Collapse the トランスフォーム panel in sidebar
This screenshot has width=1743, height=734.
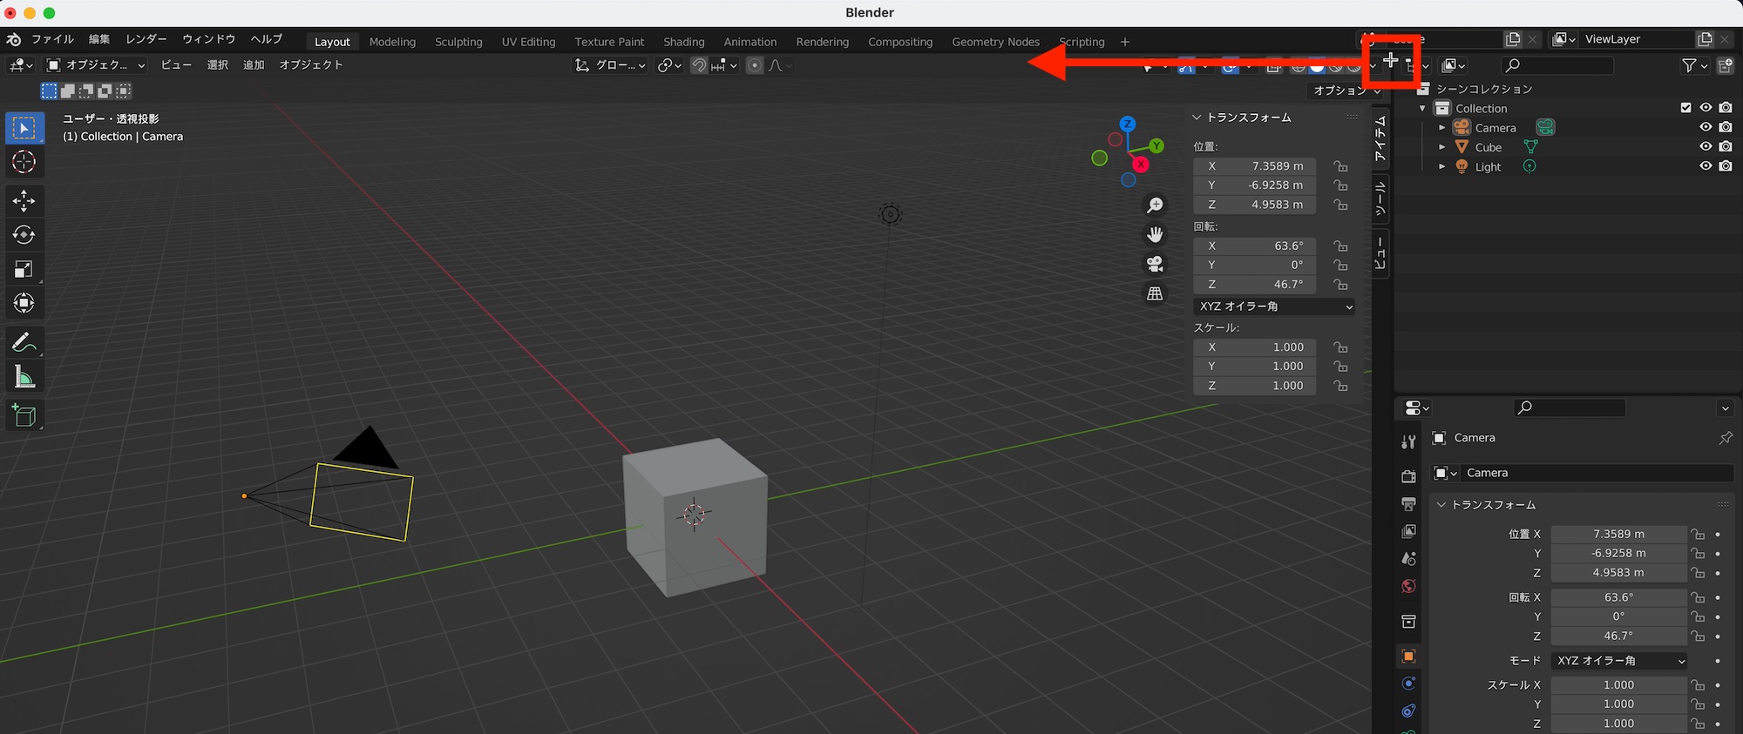1197,118
